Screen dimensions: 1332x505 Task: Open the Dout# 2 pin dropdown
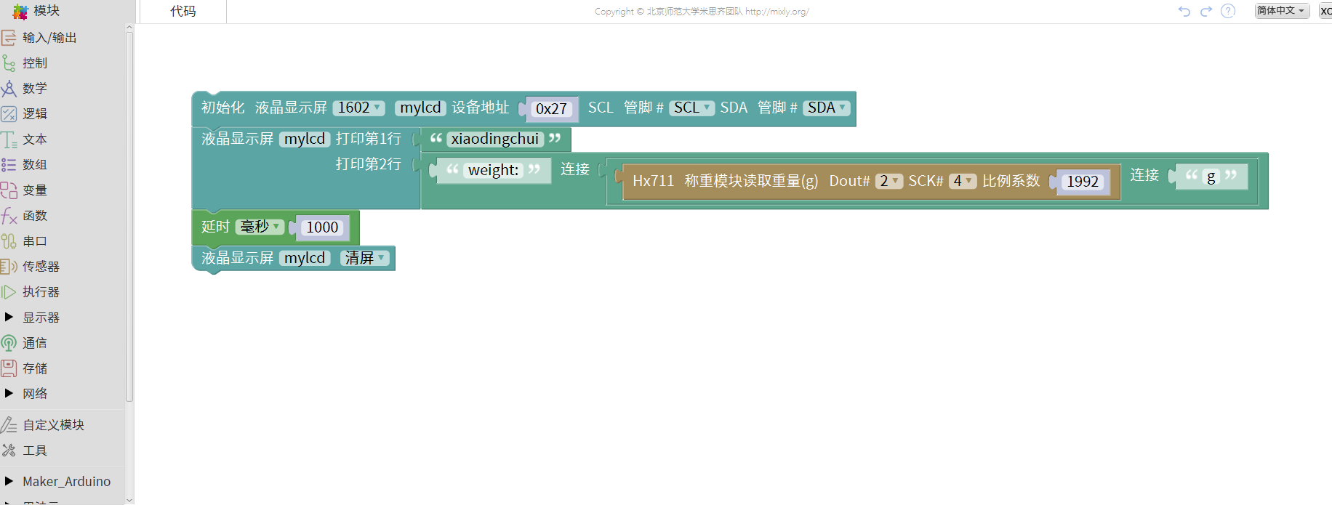click(x=888, y=181)
